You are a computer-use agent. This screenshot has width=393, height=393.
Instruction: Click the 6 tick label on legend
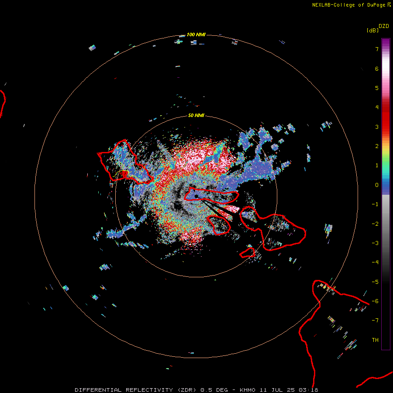tap(377, 69)
